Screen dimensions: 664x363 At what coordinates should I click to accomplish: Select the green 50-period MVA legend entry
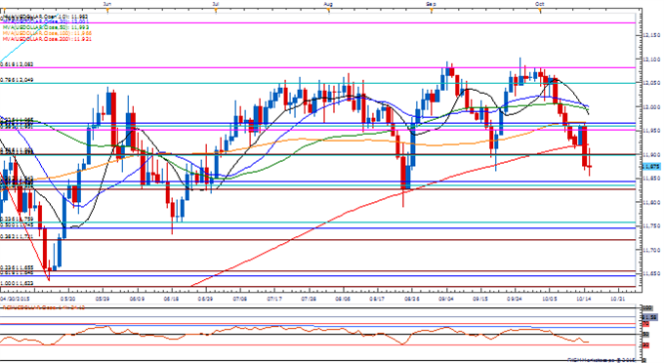46,27
